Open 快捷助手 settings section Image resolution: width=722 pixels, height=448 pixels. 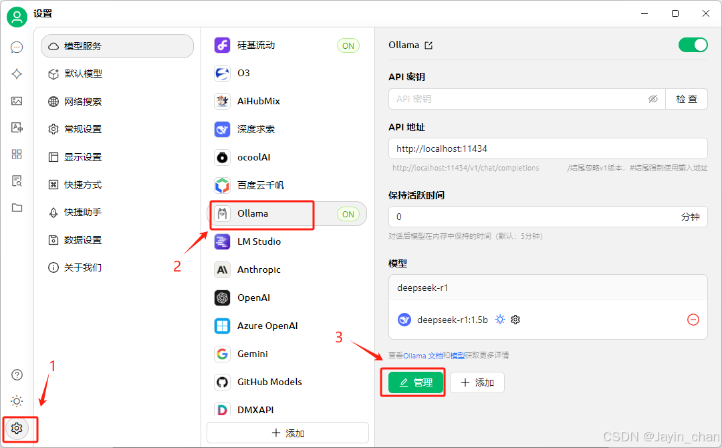point(117,212)
